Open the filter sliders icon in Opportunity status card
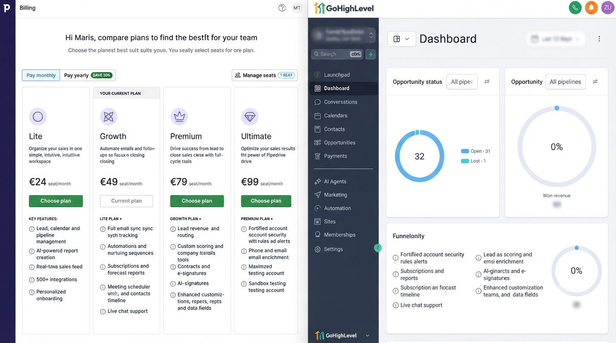Image resolution: width=616 pixels, height=343 pixels. tap(487, 82)
